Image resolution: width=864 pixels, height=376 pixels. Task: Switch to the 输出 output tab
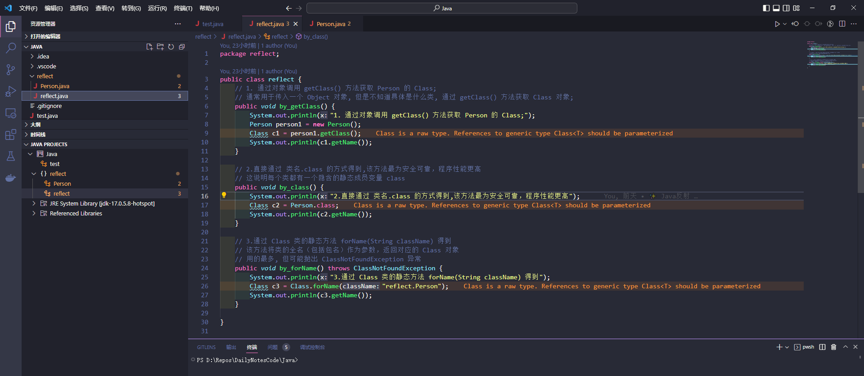coord(231,347)
